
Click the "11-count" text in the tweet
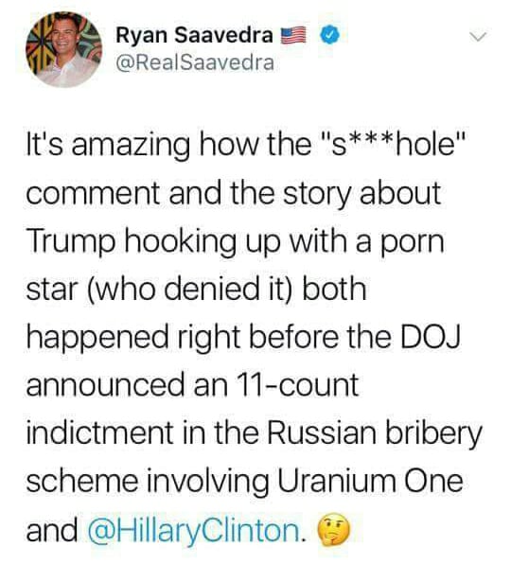[x=297, y=385]
